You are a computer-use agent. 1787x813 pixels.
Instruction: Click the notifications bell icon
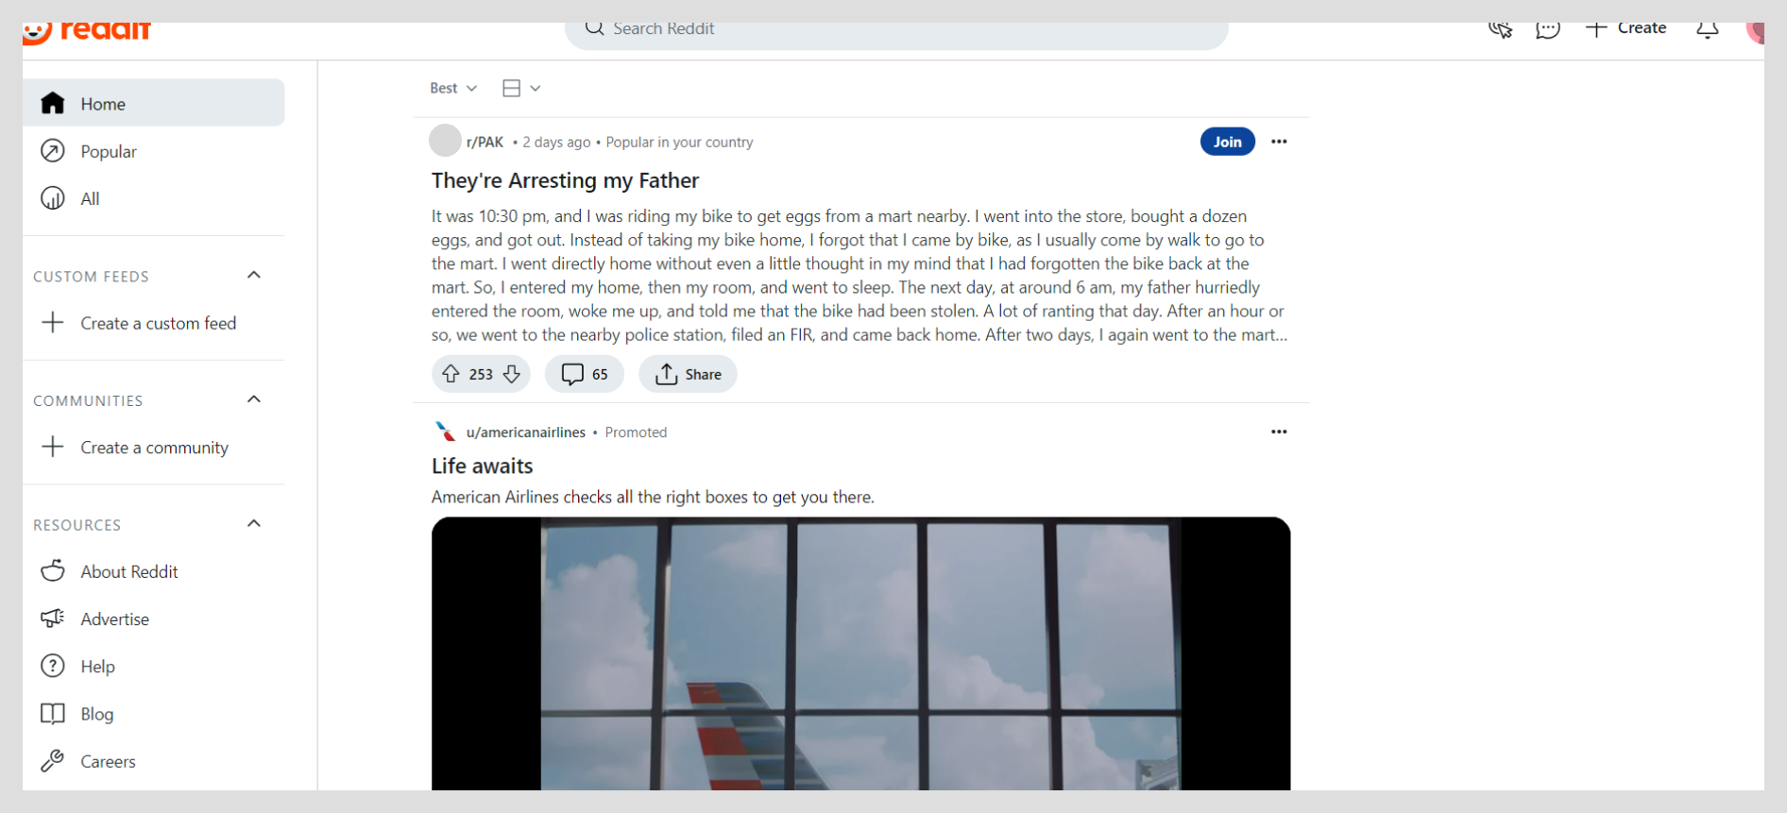pos(1707,30)
